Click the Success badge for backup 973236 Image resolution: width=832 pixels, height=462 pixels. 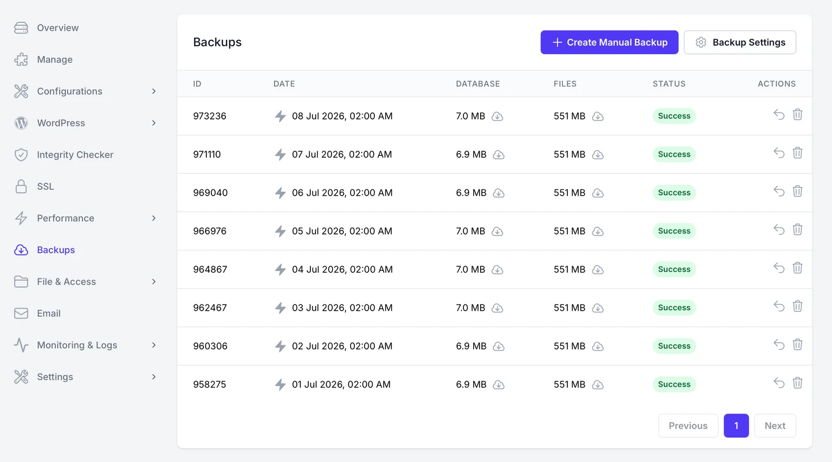(x=674, y=116)
